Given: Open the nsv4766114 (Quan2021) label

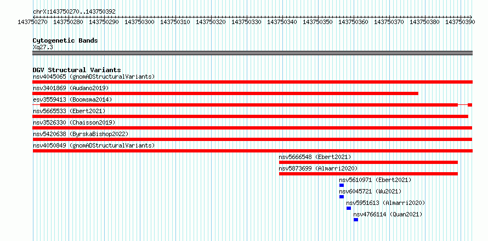Looking at the screenshot, I should tap(388, 214).
